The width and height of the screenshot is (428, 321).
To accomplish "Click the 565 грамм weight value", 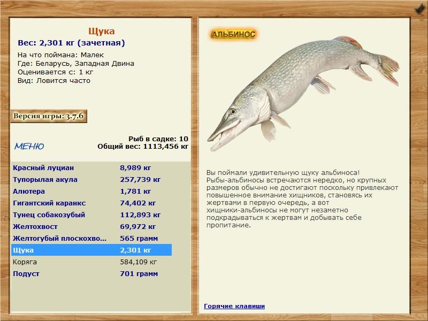I will tap(139, 238).
